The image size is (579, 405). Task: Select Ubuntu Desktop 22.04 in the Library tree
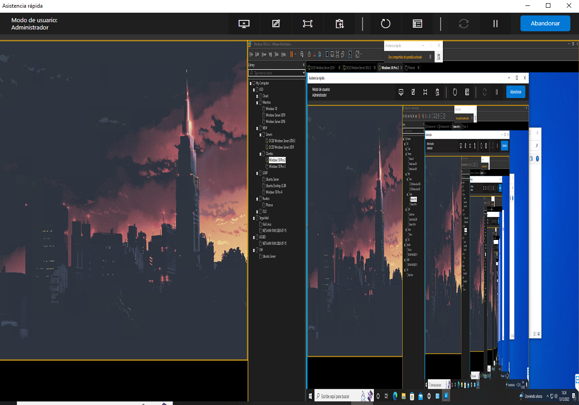click(x=276, y=186)
